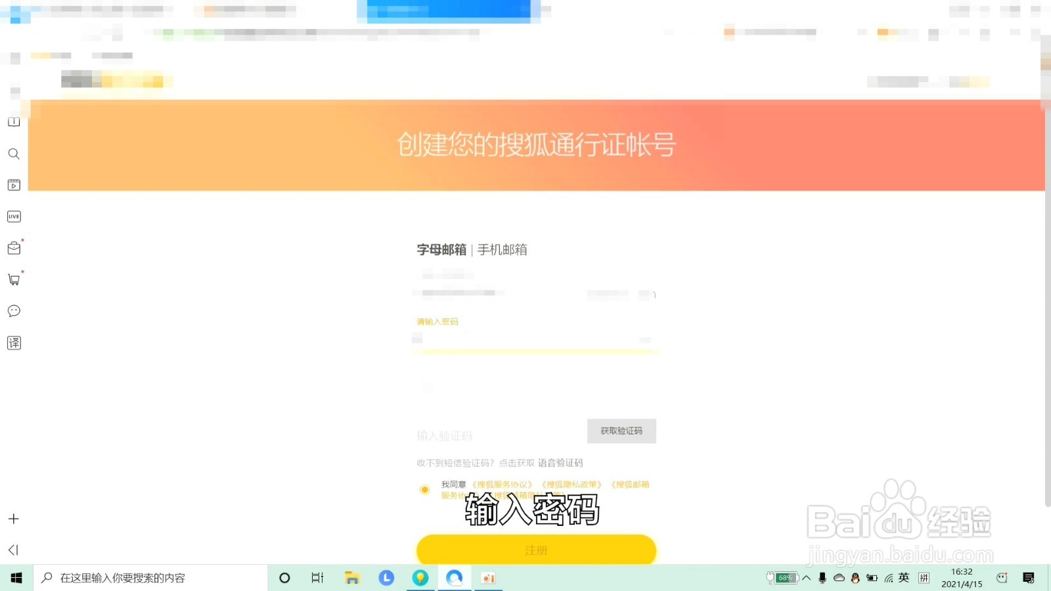Toggle the microphone icon in the system tray
The height and width of the screenshot is (591, 1051).
point(822,579)
